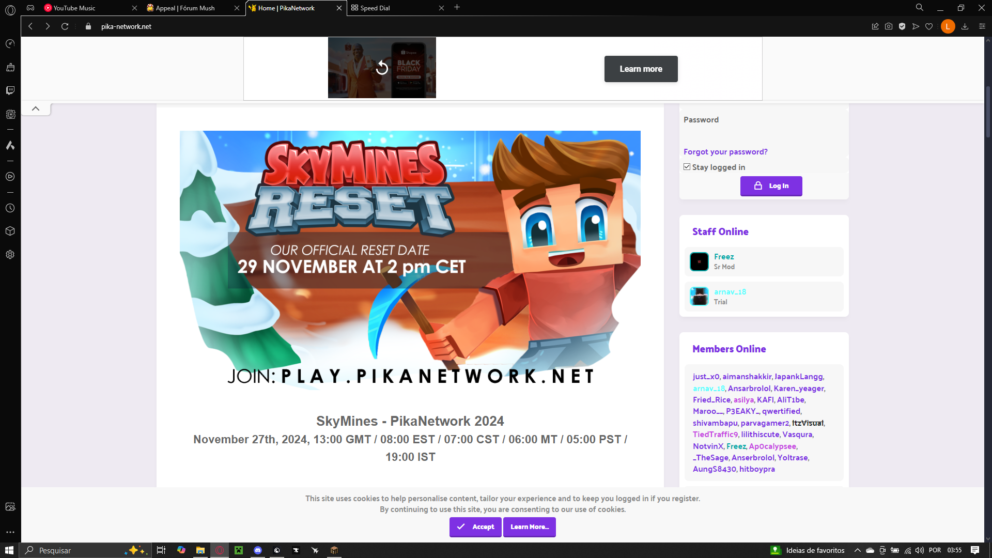
Task: Search tabs with magnifier icon
Action: tap(920, 8)
